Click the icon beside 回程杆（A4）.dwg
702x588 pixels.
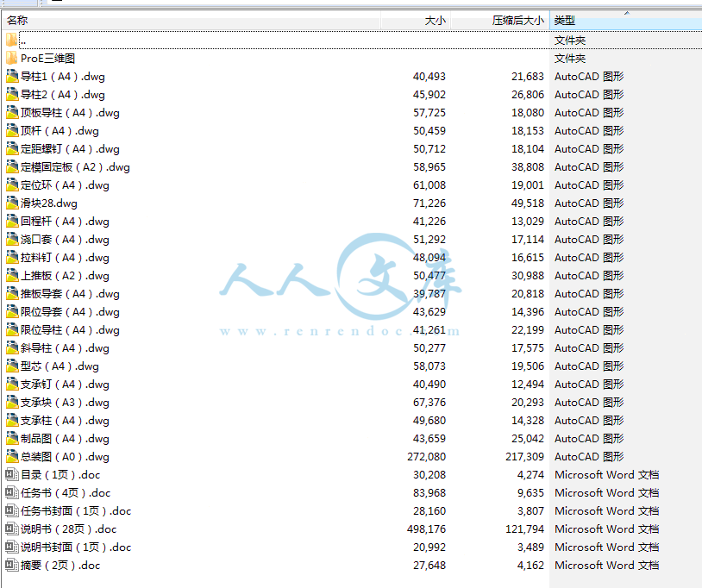[x=12, y=222]
